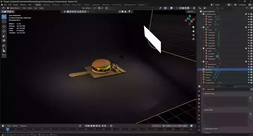Collapse the Collection.001 tree
Image resolution: width=253 pixels, height=136 pixels.
coord(201,14)
